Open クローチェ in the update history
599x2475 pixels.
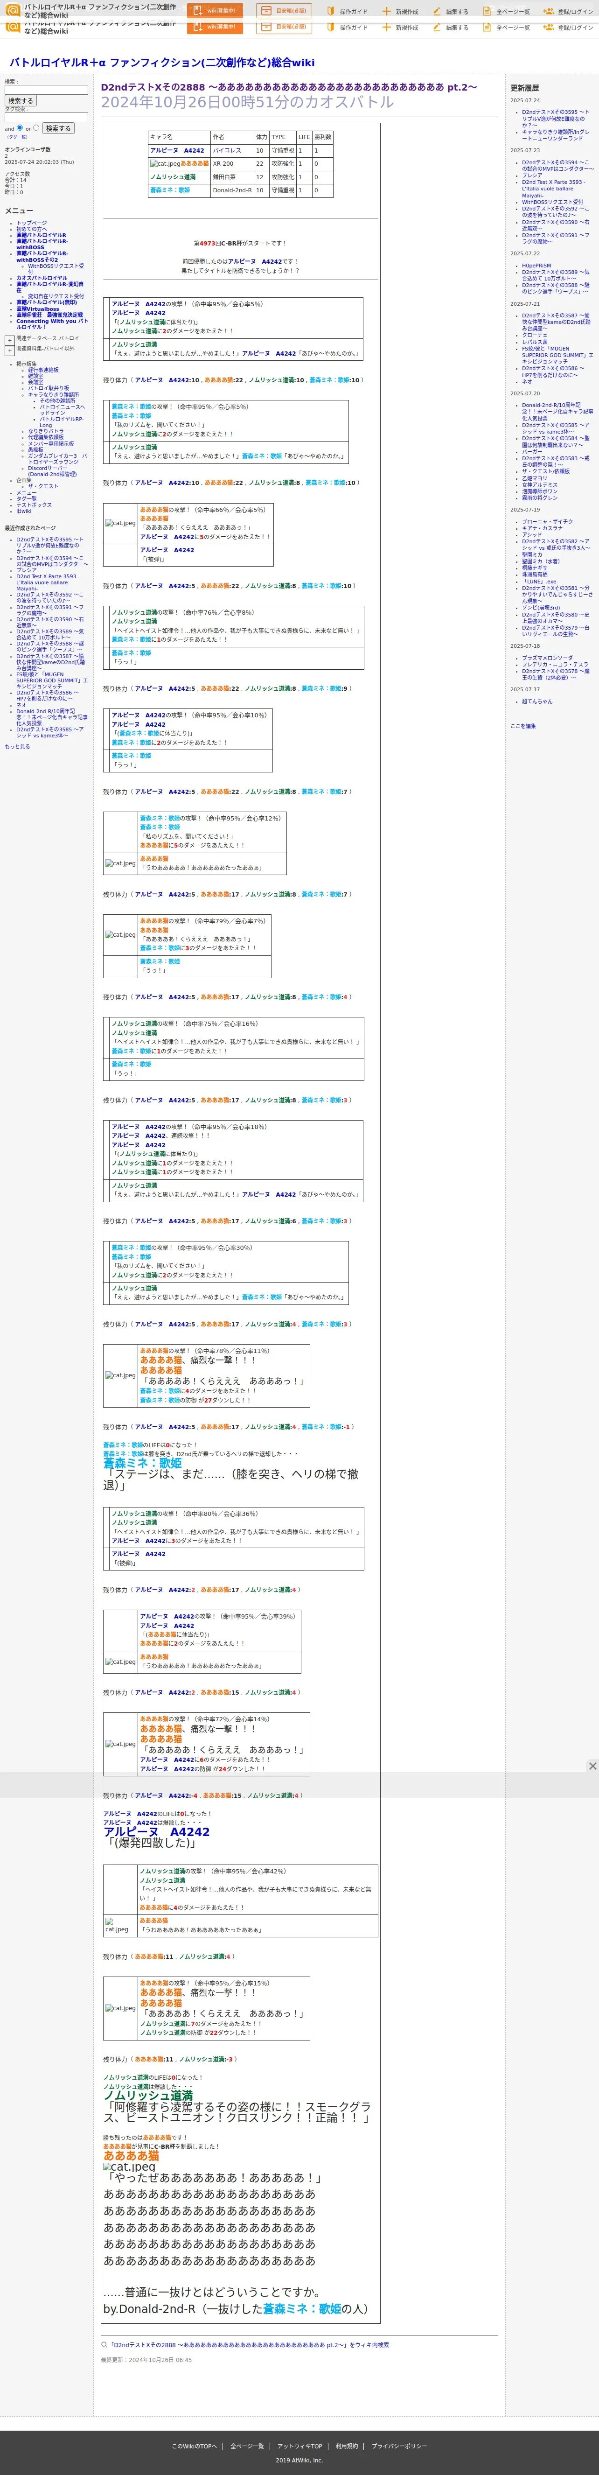535,335
